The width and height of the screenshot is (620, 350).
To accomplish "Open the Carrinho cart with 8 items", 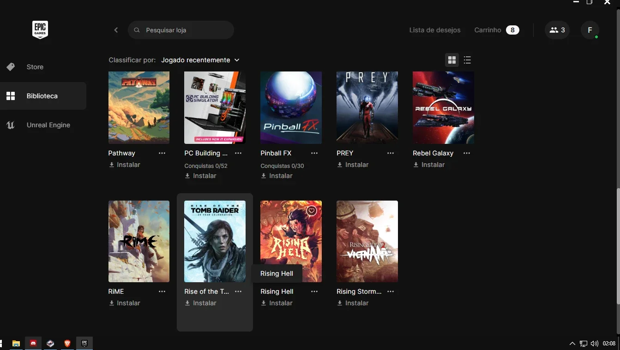I will (x=497, y=30).
